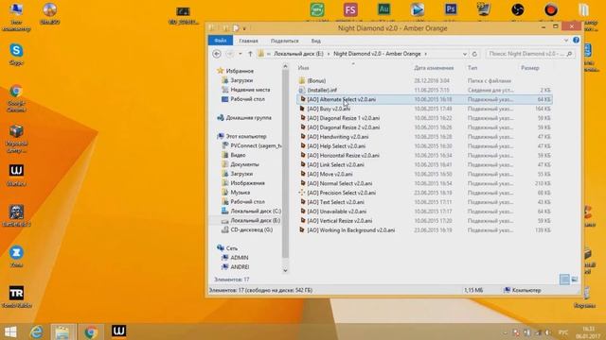Click the folder search input field
606x340 pixels.
click(x=529, y=54)
